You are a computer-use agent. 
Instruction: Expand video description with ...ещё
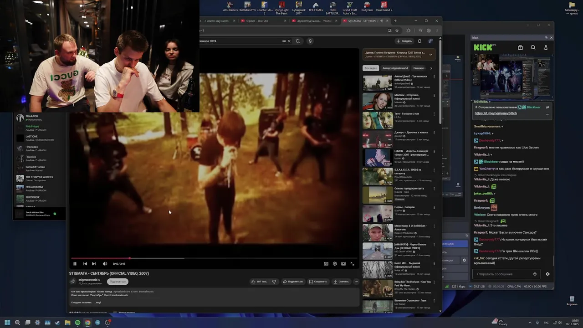point(97,302)
